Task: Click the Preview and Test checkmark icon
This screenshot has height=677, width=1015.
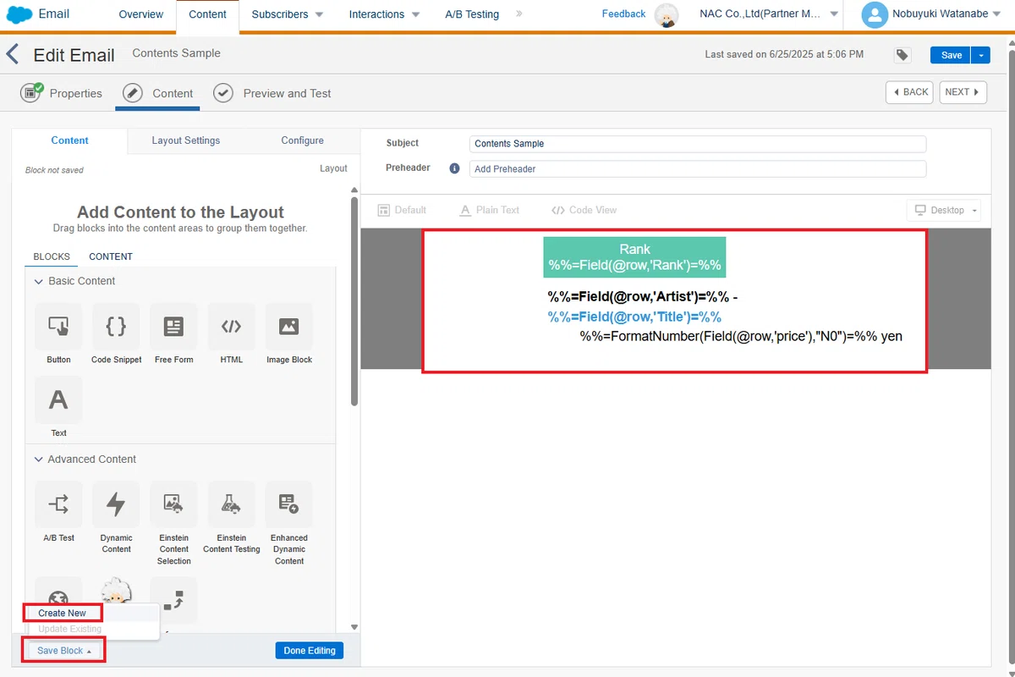Action: tap(222, 93)
